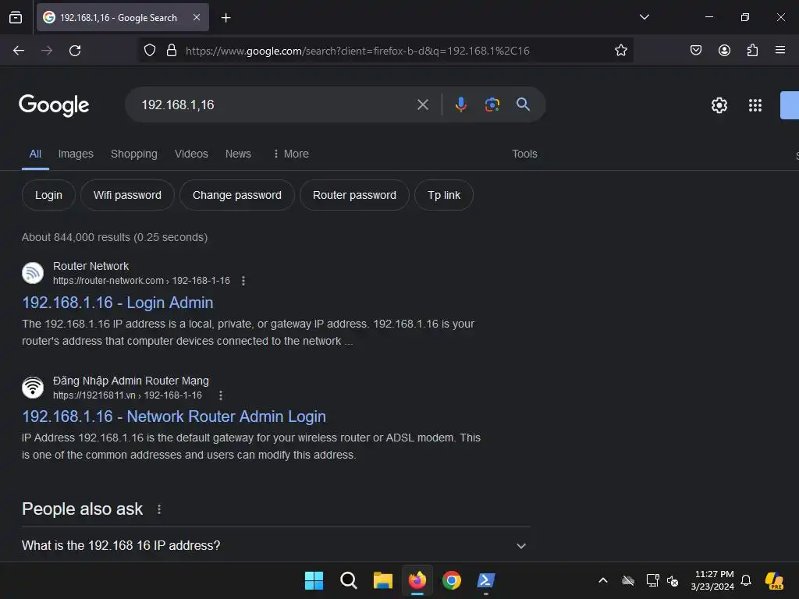Click router-network.com site URL
The height and width of the screenshot is (599, 799).
tap(141, 281)
